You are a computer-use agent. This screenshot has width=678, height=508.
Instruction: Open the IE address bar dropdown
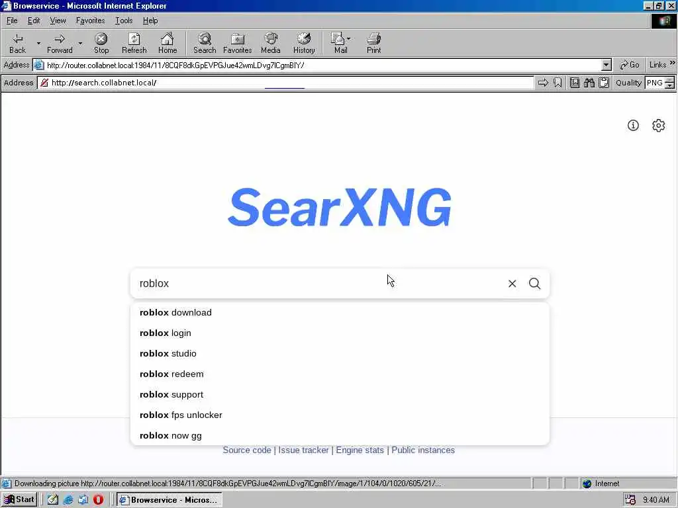[606, 65]
